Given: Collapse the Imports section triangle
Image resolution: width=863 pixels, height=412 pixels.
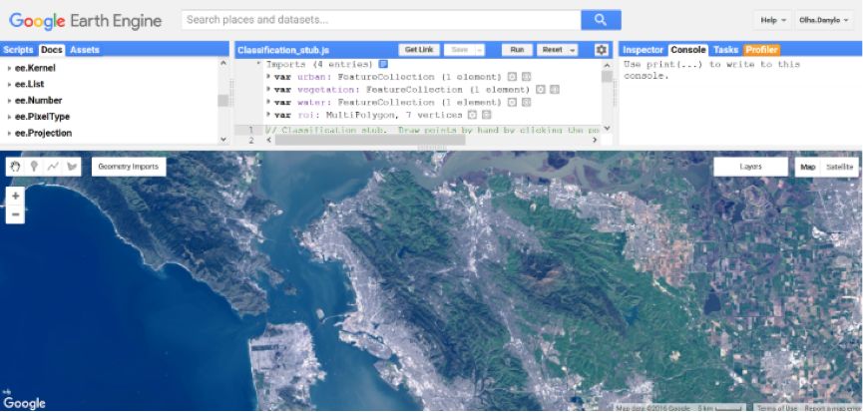Looking at the screenshot, I should (x=258, y=64).
